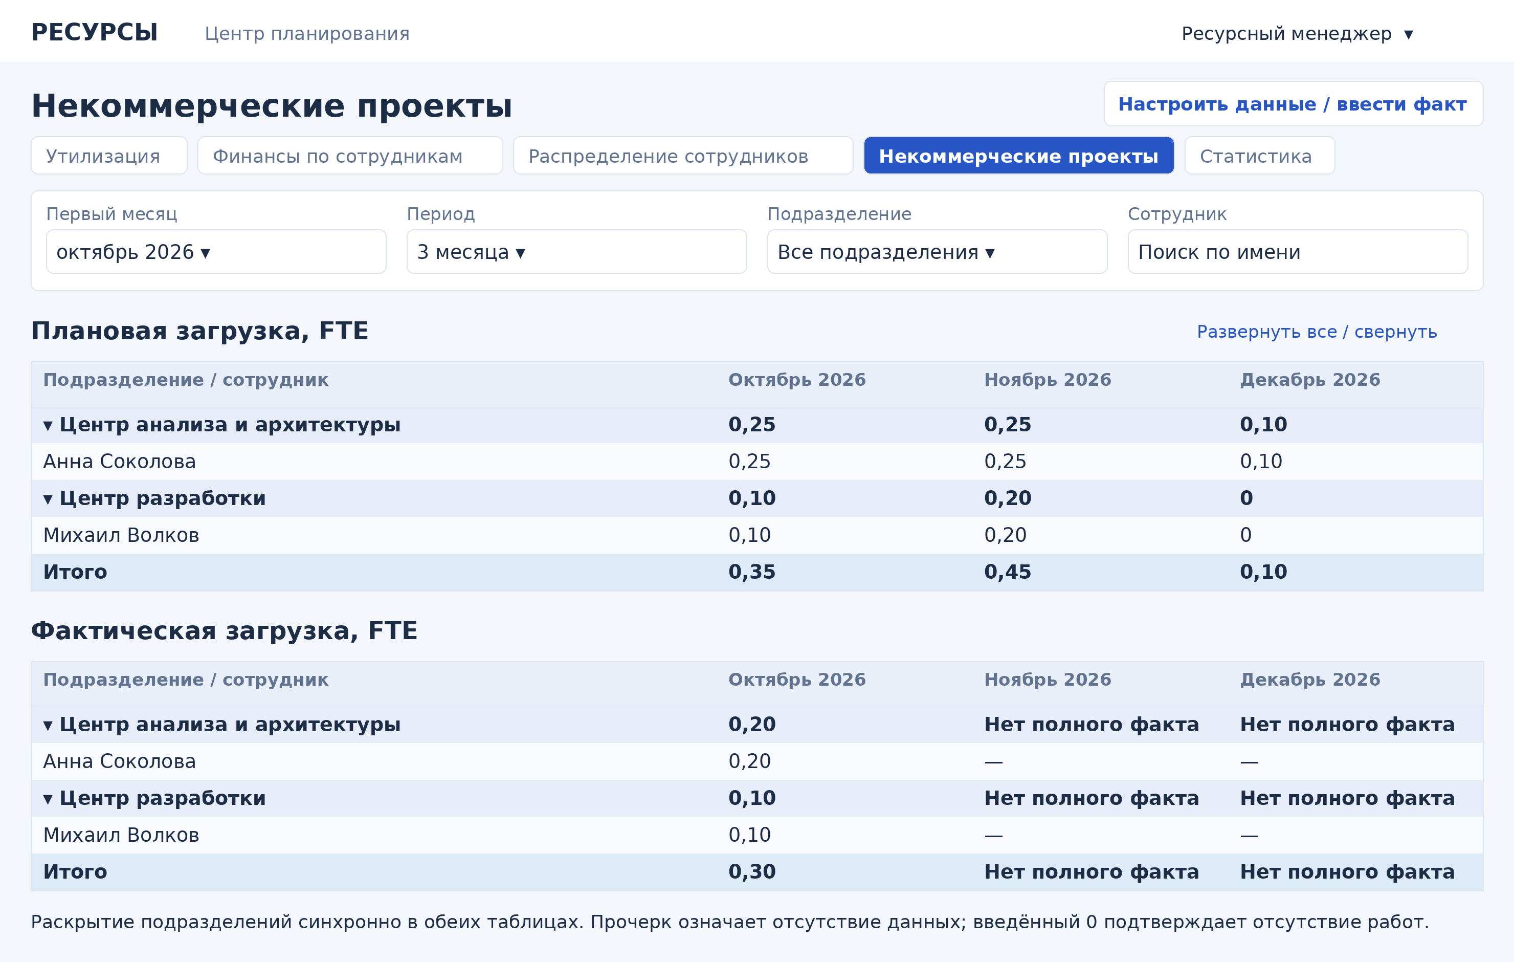Viewport: 1514px width, 962px height.
Task: Open the Центр планирования link
Action: pos(307,33)
